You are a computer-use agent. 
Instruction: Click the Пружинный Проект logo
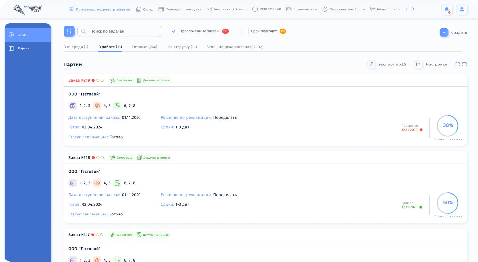(x=28, y=9)
